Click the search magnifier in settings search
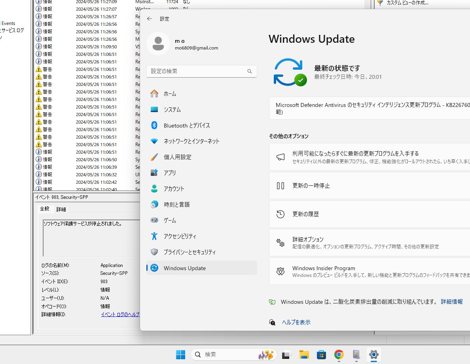Image resolution: width=470 pixels, height=364 pixels. coord(249,71)
